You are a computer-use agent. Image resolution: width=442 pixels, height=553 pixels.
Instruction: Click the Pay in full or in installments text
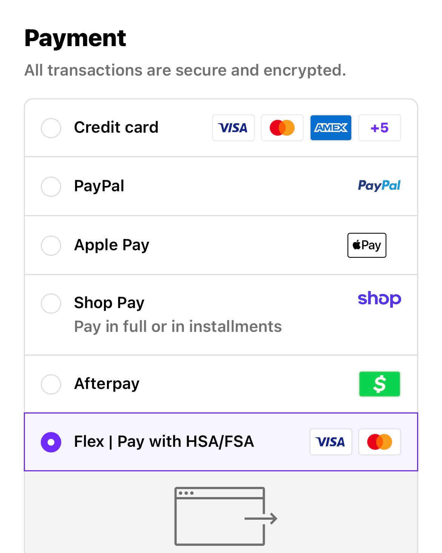(x=178, y=327)
